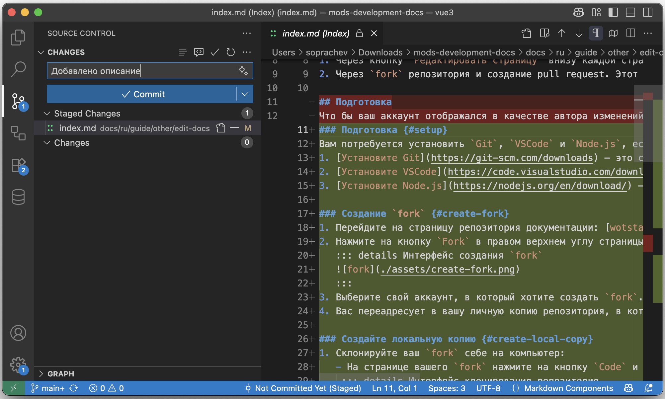Click the refresh icon in Changes header
Viewport: 665px width, 399px height.
click(230, 52)
